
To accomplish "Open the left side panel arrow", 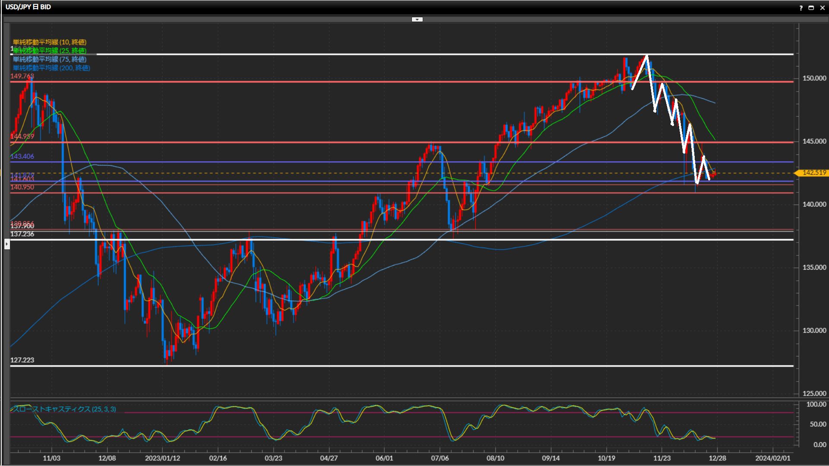I will [7, 244].
